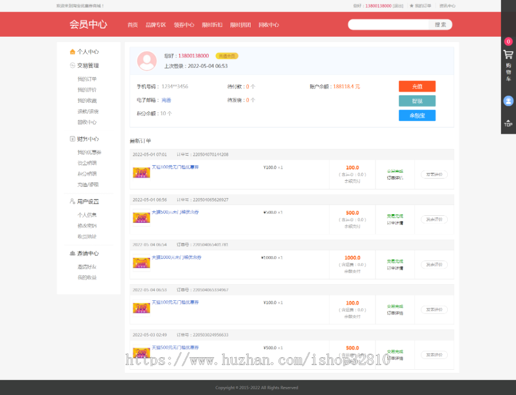Image resolution: width=516 pixels, height=395 pixels.
Task: Click the star icon next to 我的订单
Action: point(411,6)
